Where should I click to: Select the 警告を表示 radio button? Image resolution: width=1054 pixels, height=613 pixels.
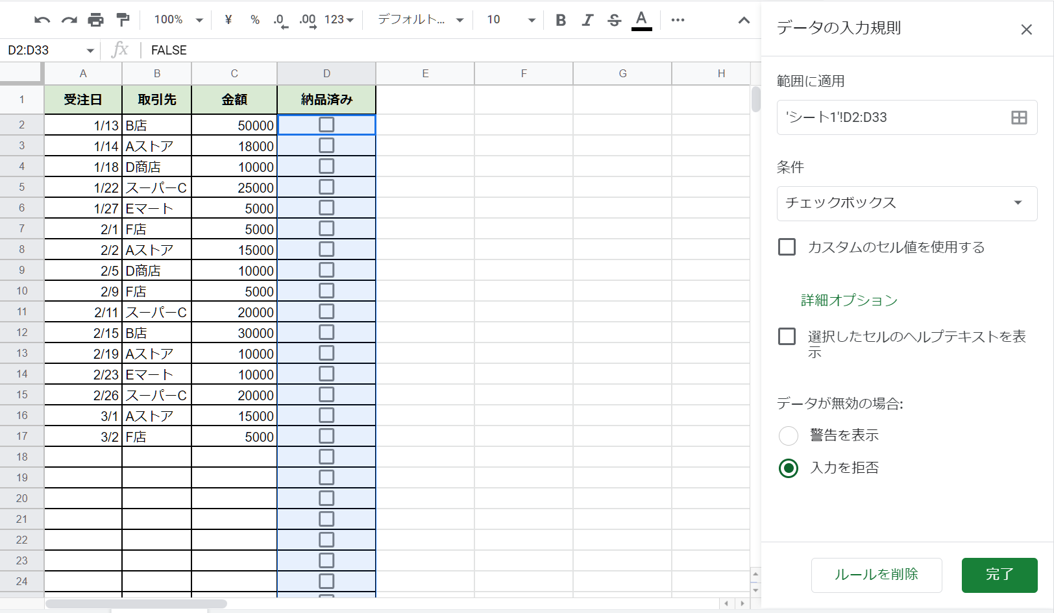788,436
